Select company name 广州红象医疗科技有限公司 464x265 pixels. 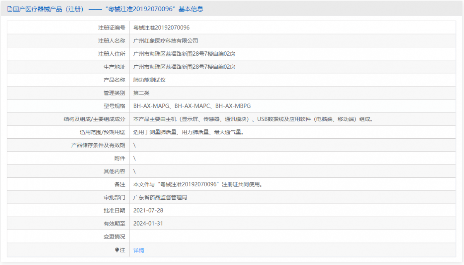pos(165,41)
